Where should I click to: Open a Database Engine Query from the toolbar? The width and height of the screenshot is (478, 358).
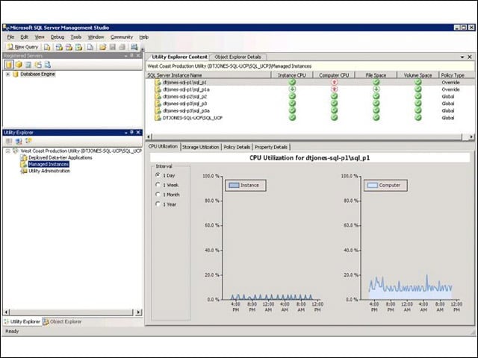(x=47, y=47)
